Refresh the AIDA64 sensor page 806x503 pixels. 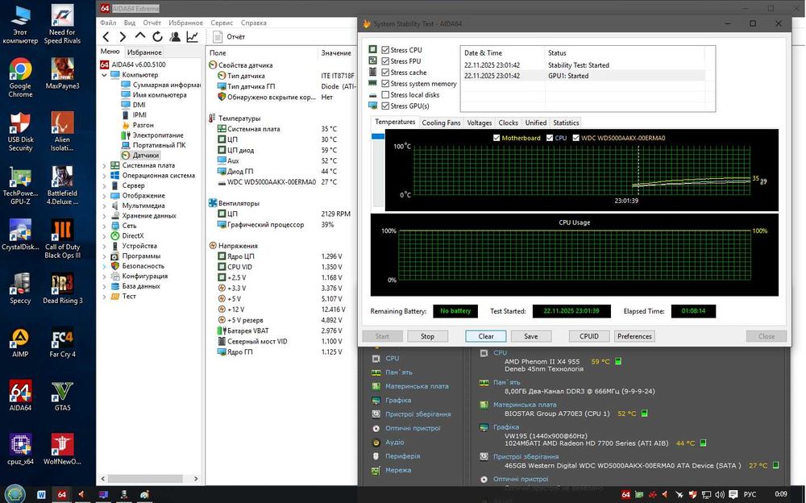pos(157,36)
